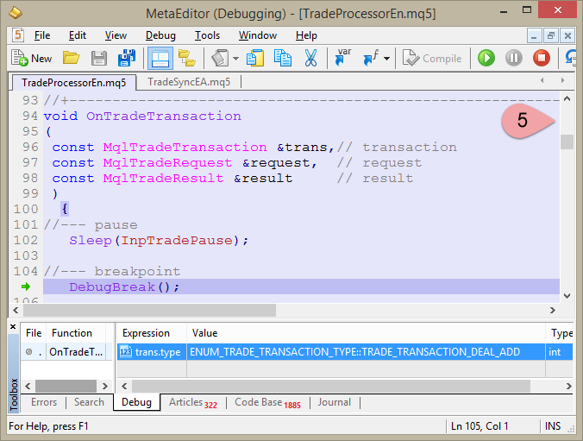Resume debugging with green play button
The width and height of the screenshot is (583, 441).
[486, 58]
